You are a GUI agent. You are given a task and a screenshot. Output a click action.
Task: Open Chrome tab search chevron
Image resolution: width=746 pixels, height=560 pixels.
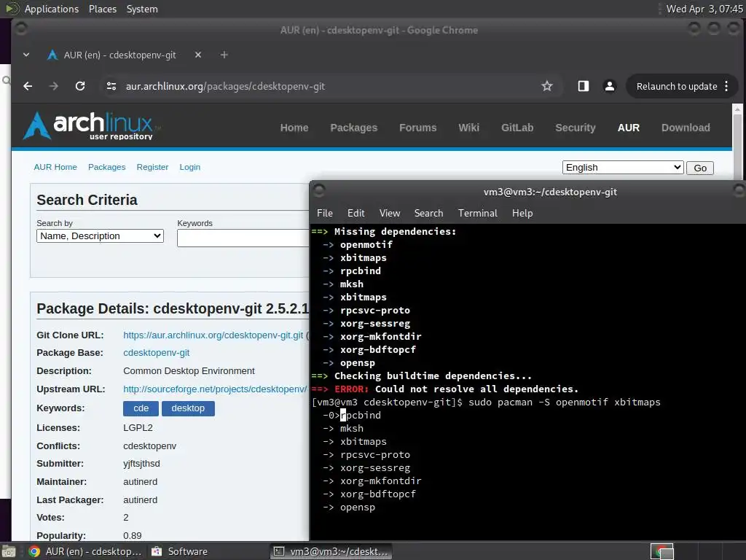point(26,55)
